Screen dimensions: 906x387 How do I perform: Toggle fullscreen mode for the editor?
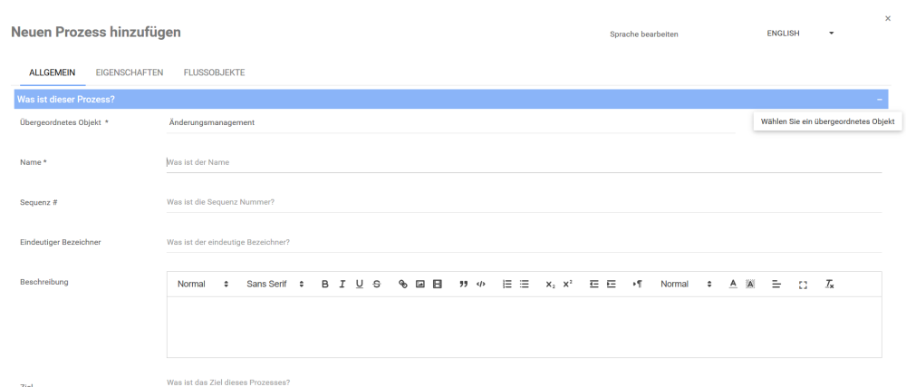coord(803,285)
